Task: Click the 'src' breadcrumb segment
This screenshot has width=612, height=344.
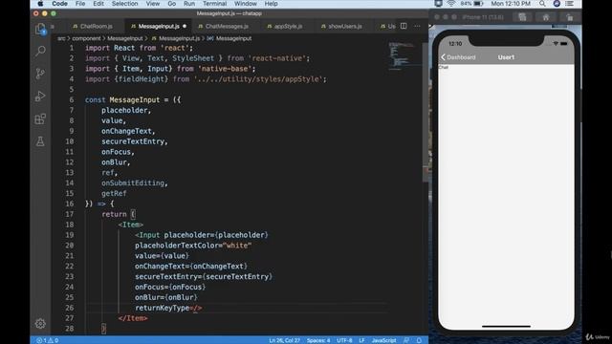Action: (61, 38)
